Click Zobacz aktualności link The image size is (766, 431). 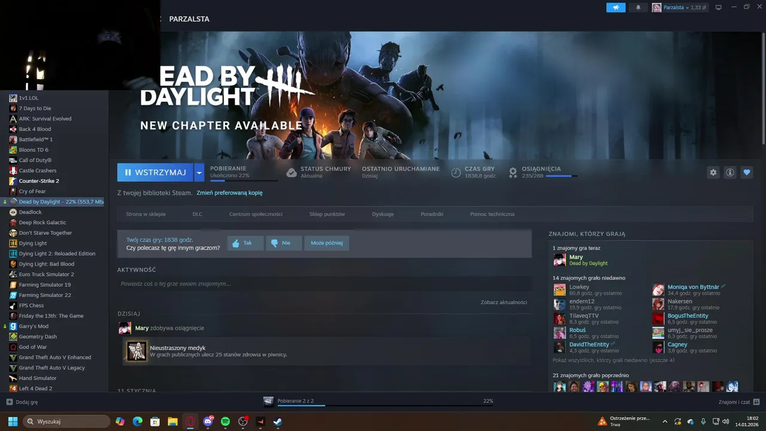coord(504,302)
